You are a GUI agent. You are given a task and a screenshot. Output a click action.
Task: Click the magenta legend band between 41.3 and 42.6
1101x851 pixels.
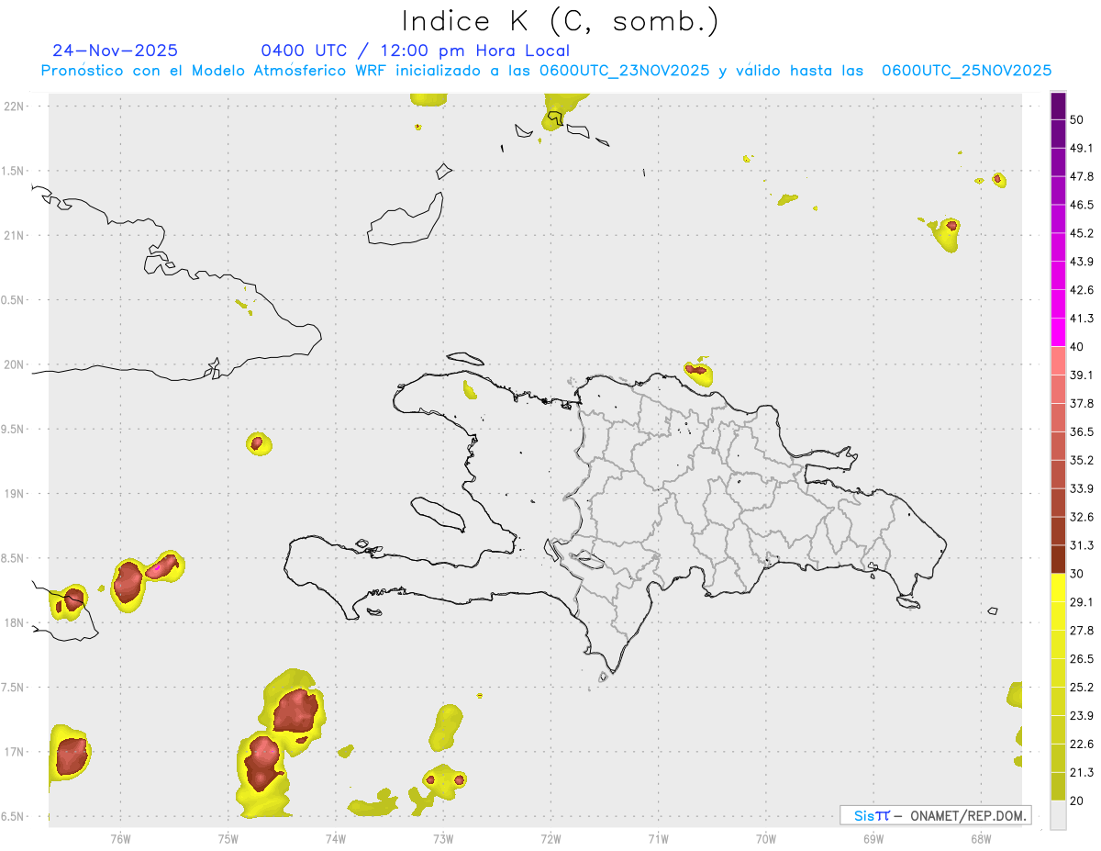pyautogui.click(x=1059, y=304)
